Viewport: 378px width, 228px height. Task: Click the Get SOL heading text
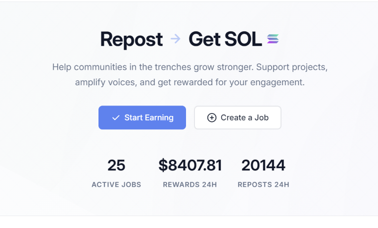coord(225,39)
